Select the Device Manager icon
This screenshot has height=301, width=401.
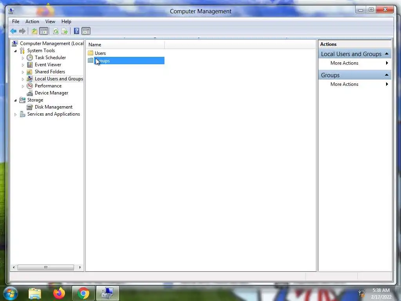[30, 93]
